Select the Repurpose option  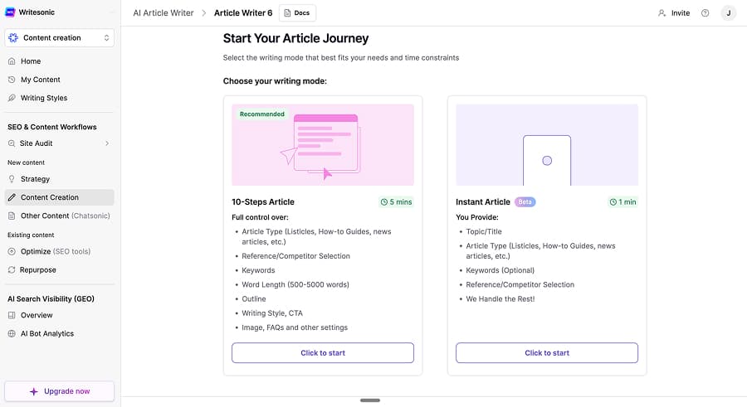(38, 269)
